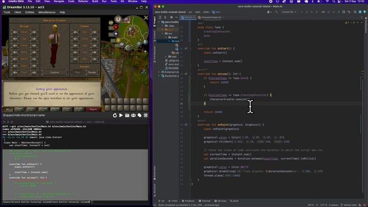Open the DreamBot accounts people icon
The height and width of the screenshot is (207, 368).
(133, 115)
